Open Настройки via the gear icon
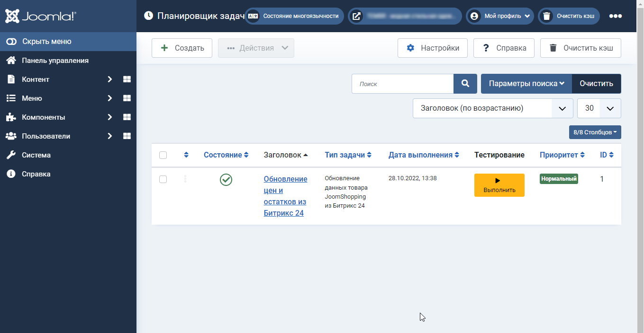Viewport: 644px width, 333px height. [x=410, y=48]
